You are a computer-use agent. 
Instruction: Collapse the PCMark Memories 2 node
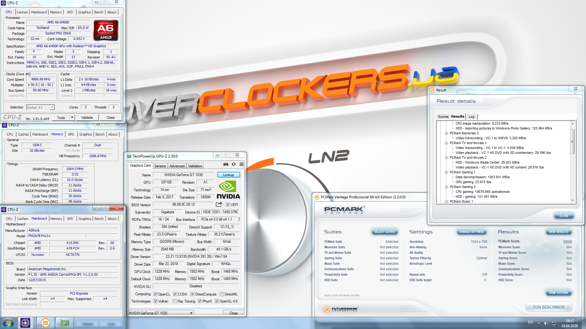pos(446,133)
